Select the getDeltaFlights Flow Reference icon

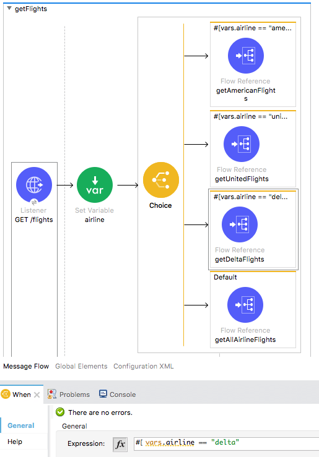pyautogui.click(x=240, y=224)
